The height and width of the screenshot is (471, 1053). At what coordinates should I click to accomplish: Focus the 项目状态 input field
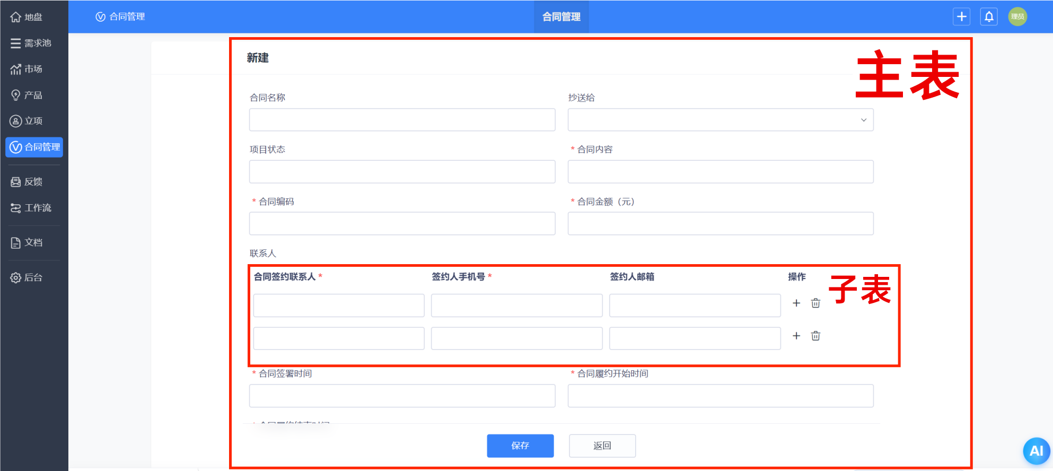pos(402,172)
